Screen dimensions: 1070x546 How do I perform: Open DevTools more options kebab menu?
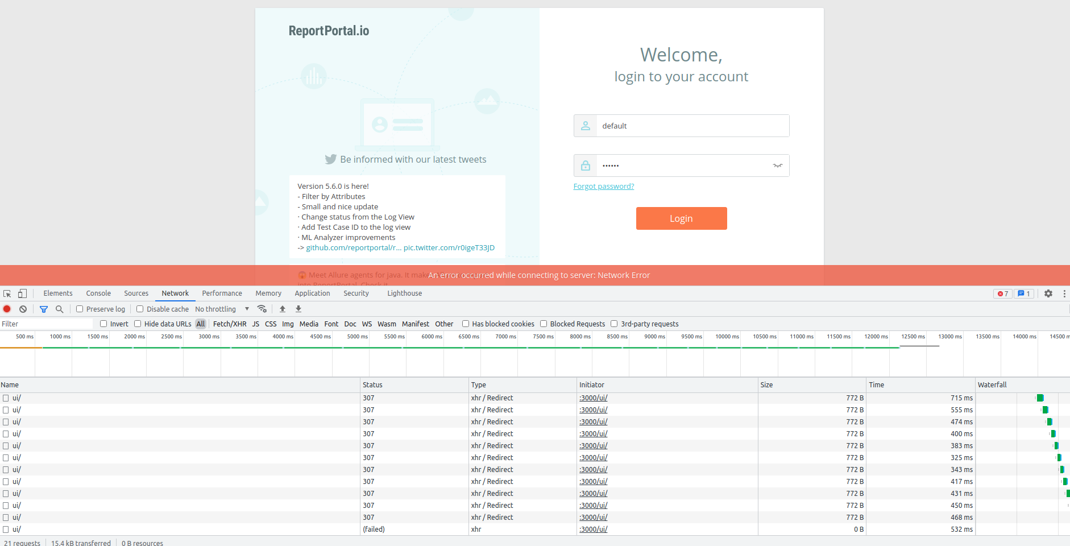[x=1064, y=293]
